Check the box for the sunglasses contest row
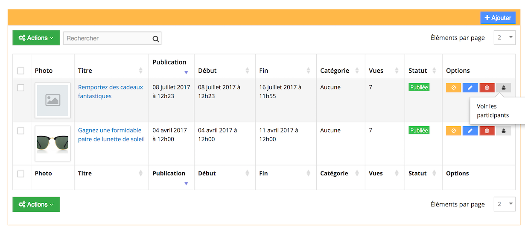The width and height of the screenshot is (525, 231). (x=21, y=131)
